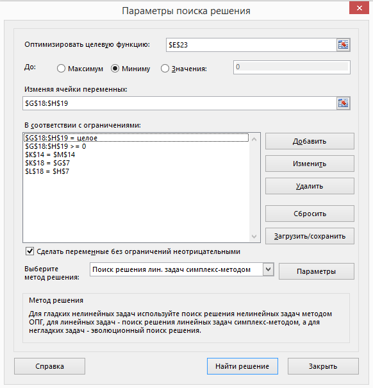Viewport: 373px width, 388px height.
Task: Toggle non-negative variables checkbox
Action: click(x=30, y=251)
